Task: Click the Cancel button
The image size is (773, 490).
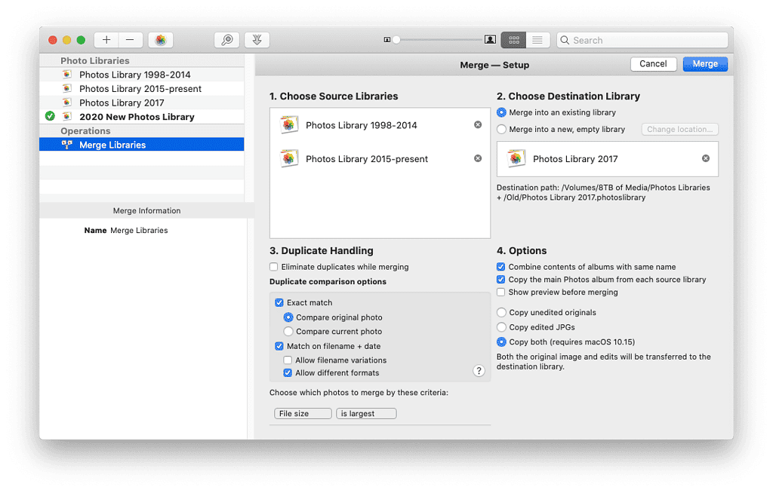Action: click(653, 64)
